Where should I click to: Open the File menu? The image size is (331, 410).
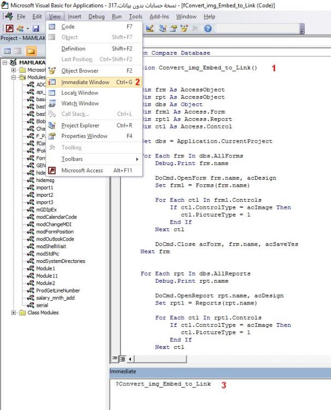[21, 17]
